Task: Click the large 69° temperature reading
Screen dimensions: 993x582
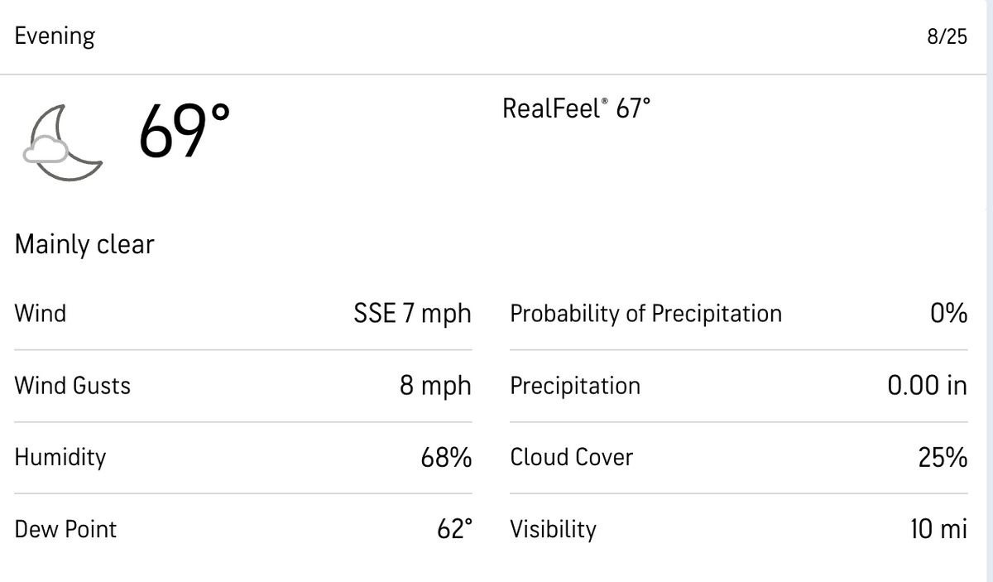Action: 184,130
